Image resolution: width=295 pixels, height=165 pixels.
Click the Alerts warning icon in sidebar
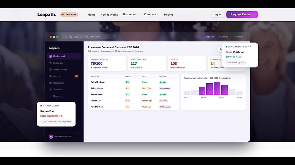tap(50, 76)
